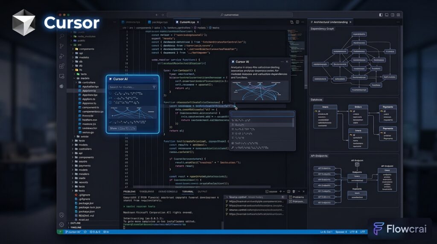Close the Cursor AI analysis popup
437x244 pixels.
click(287, 61)
